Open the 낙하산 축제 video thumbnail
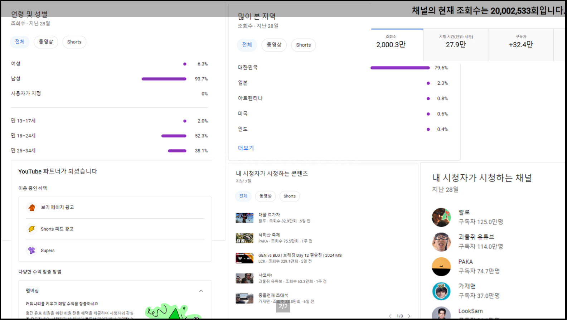The image size is (567, 320). (x=244, y=238)
